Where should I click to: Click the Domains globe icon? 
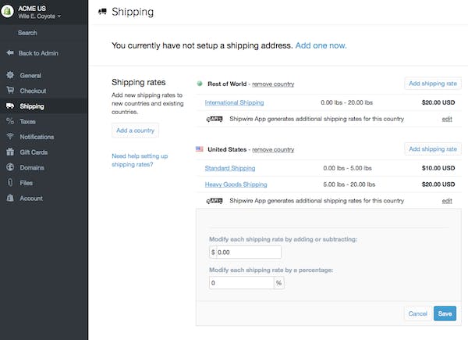[9, 167]
